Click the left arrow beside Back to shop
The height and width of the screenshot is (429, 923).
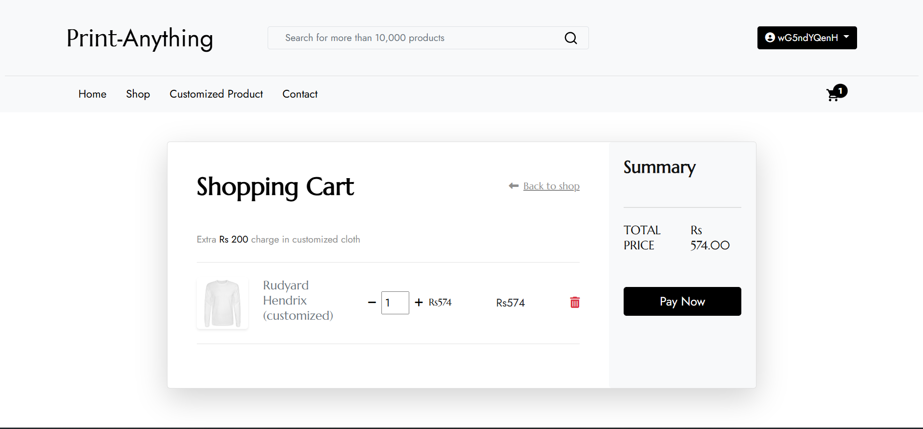click(x=513, y=186)
